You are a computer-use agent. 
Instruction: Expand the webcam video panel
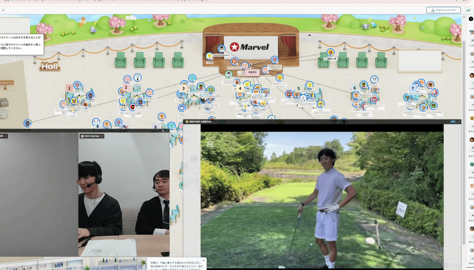(x=167, y=131)
